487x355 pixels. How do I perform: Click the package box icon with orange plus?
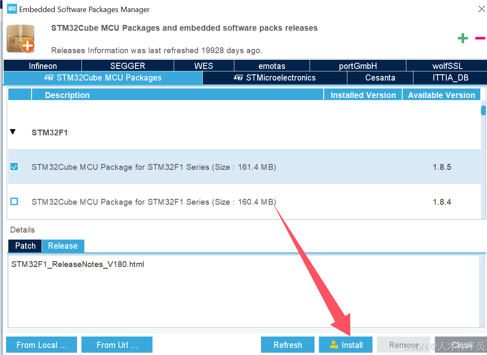[x=20, y=39]
